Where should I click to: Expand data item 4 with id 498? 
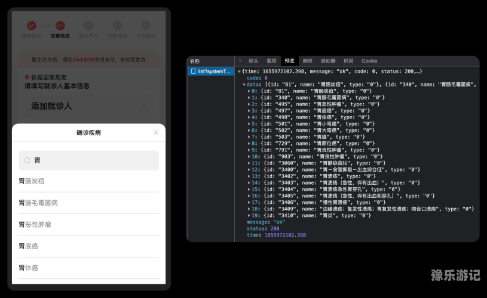pyautogui.click(x=249, y=117)
